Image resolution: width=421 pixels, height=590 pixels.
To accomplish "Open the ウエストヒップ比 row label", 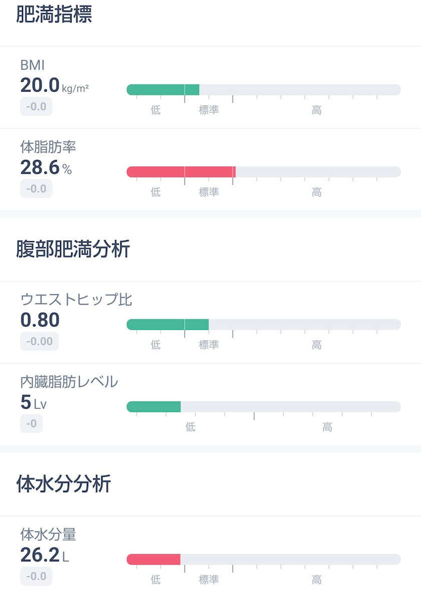I will click(x=76, y=299).
